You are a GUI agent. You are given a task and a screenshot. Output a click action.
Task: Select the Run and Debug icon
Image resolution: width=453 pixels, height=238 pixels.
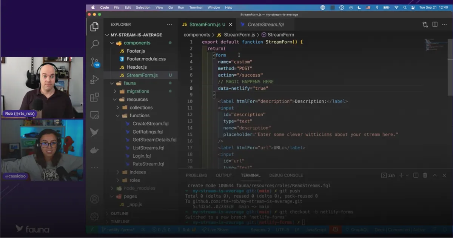coord(94,80)
